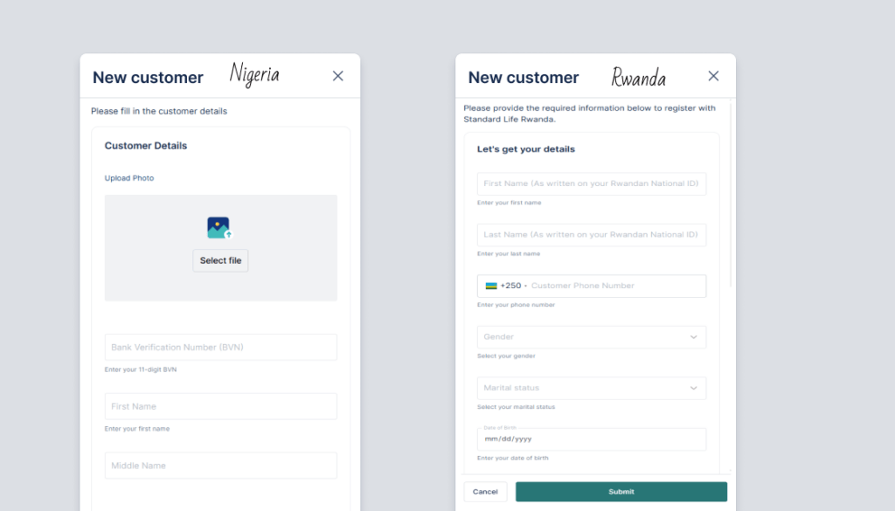Open the Gender dropdown
This screenshot has width=895, height=511.
(591, 337)
